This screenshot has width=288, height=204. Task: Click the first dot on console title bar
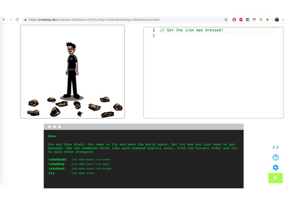pos(50,127)
